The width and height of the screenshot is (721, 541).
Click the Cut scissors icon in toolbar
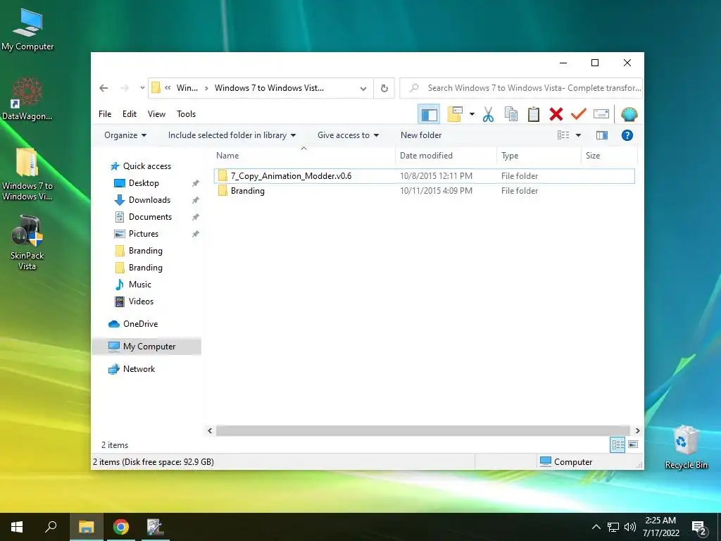pyautogui.click(x=489, y=115)
